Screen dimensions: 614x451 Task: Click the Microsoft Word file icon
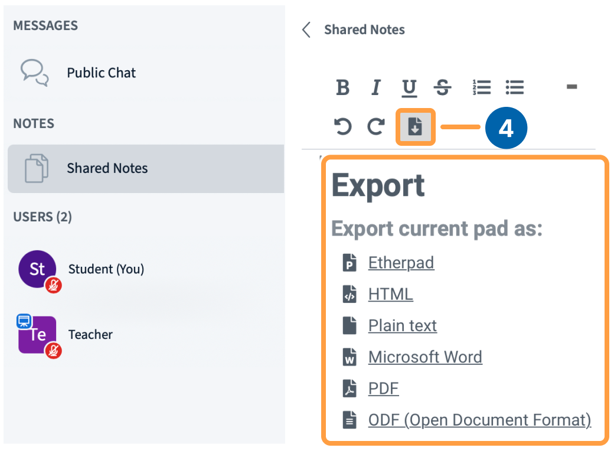[350, 357]
